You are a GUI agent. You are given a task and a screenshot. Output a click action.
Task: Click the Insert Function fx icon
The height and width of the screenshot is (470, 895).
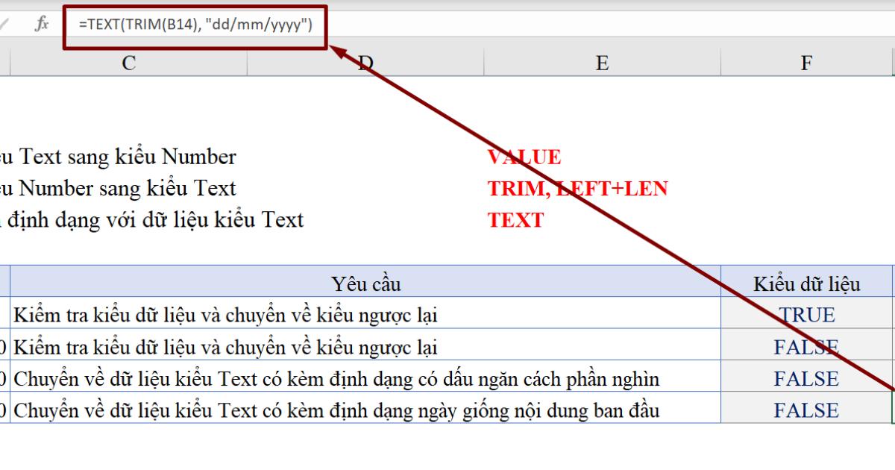point(42,24)
